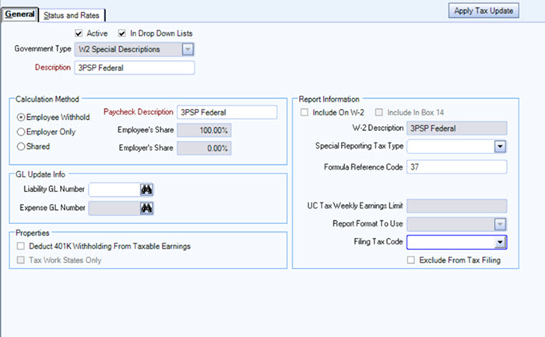Switch to Status and Rates tab
The image size is (545, 337).
tap(73, 15)
